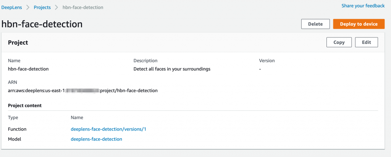Click the breadcrumb chevron after DeepLens
This screenshot has height=157, width=391.
[x=28, y=8]
